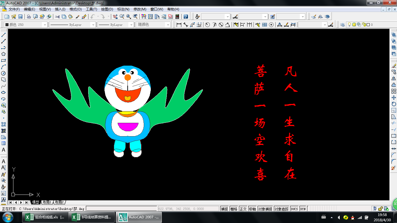The width and height of the screenshot is (397, 223).
Task: Open the 修改(M) menu
Action: [x=140, y=9]
